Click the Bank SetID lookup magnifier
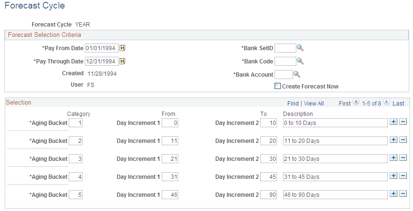The height and width of the screenshot is (211, 413). (x=300, y=48)
